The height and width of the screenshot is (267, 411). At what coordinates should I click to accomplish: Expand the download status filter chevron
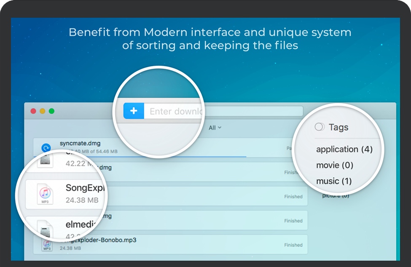click(219, 128)
